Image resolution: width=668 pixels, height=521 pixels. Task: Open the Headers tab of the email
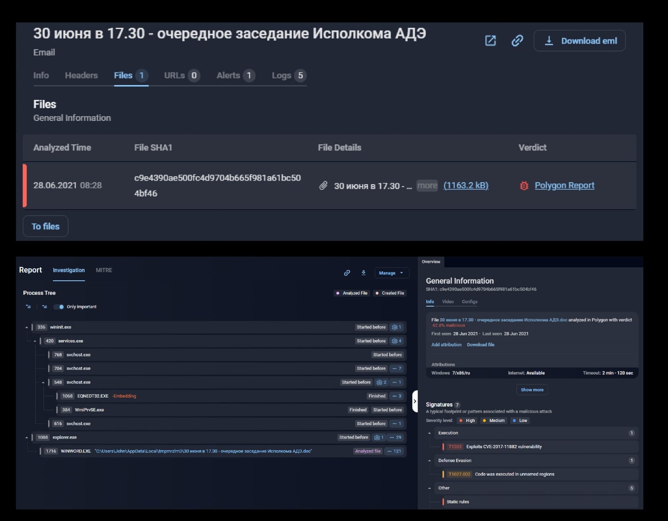81,75
